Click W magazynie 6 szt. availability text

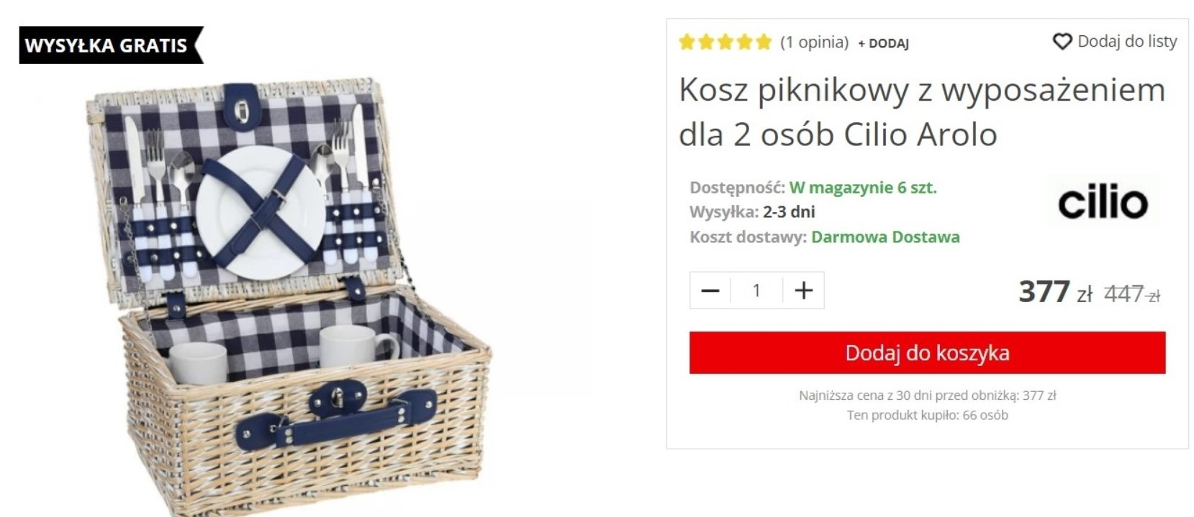click(x=863, y=188)
